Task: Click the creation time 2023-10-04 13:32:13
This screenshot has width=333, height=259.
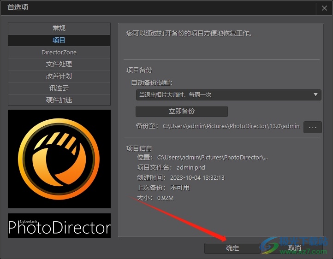Action: [197, 178]
